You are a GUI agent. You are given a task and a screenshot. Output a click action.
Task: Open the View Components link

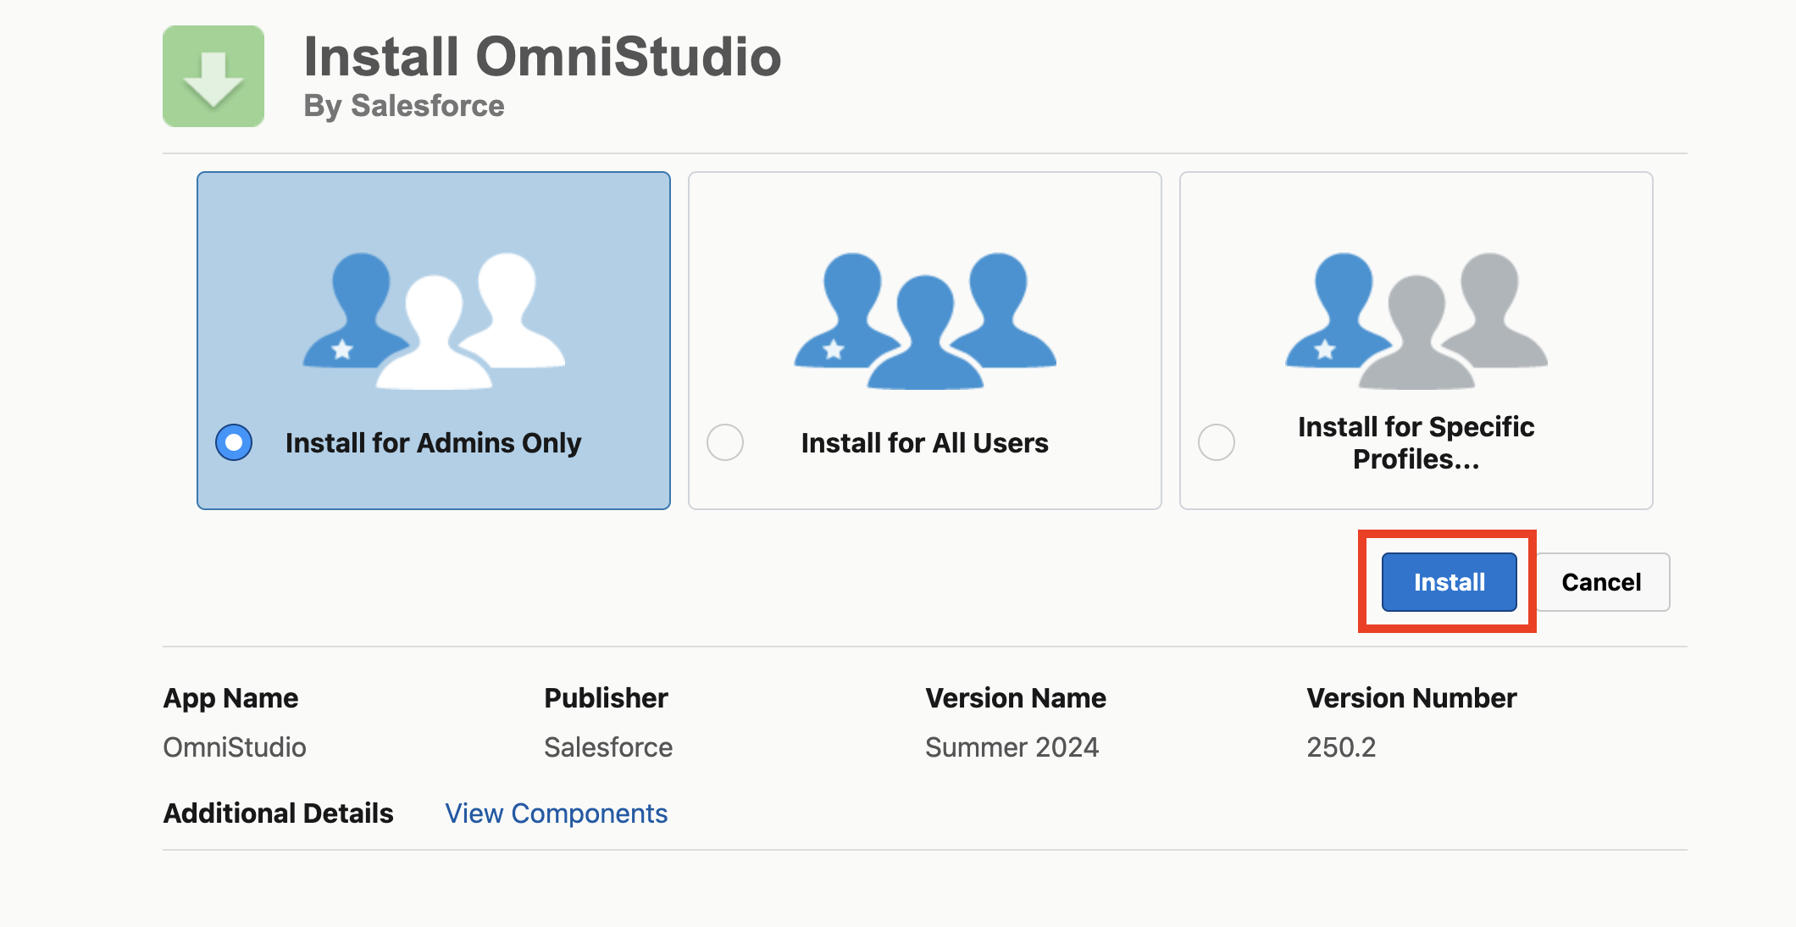[557, 813]
